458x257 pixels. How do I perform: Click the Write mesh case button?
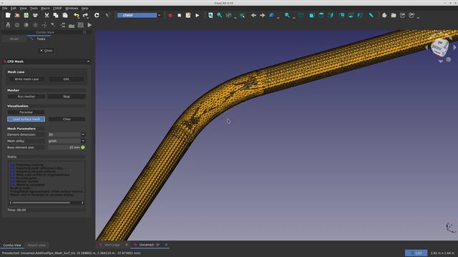pyautogui.click(x=26, y=79)
